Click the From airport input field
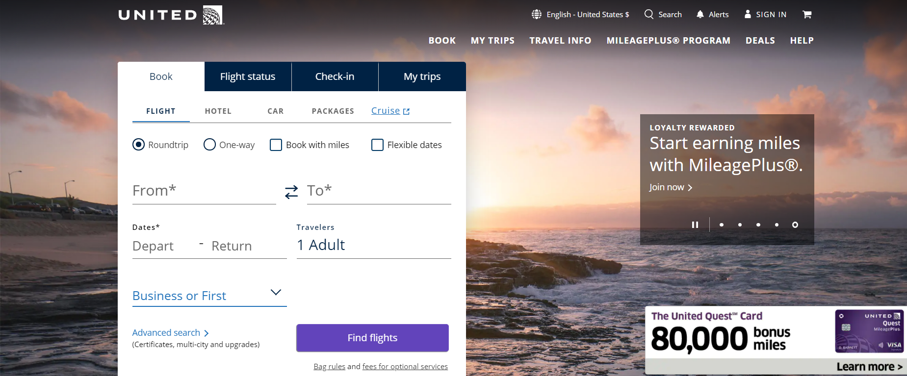907x376 pixels. point(204,191)
